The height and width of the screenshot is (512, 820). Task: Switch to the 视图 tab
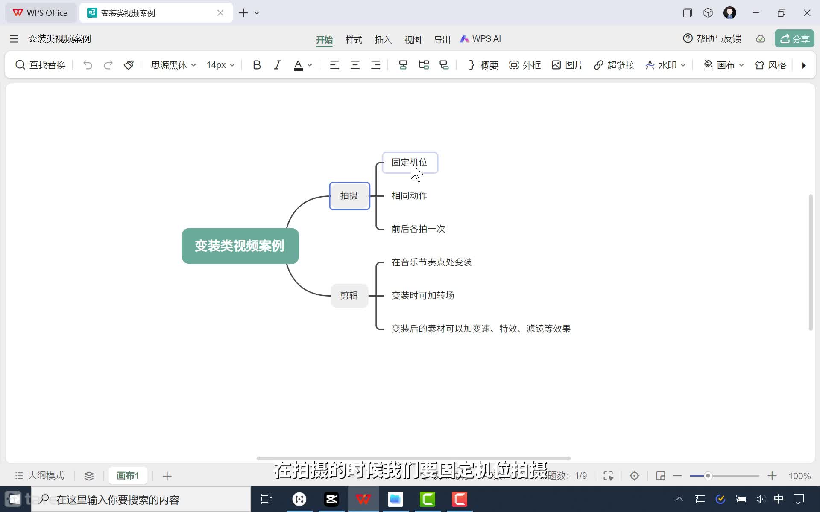(413, 40)
